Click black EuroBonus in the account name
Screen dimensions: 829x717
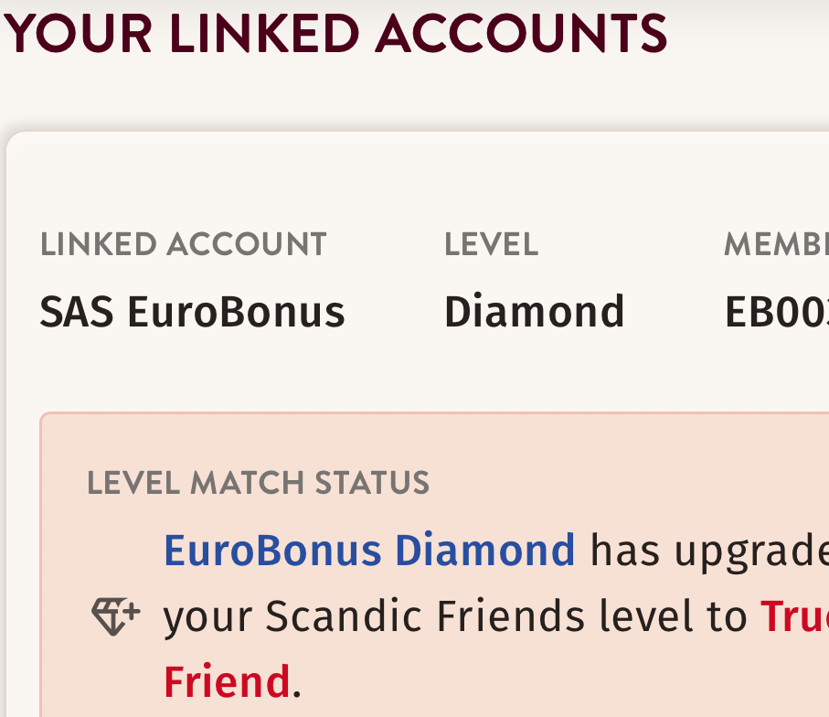click(x=236, y=313)
